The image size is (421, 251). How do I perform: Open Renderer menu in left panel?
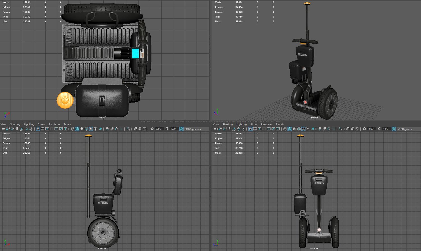coord(54,124)
